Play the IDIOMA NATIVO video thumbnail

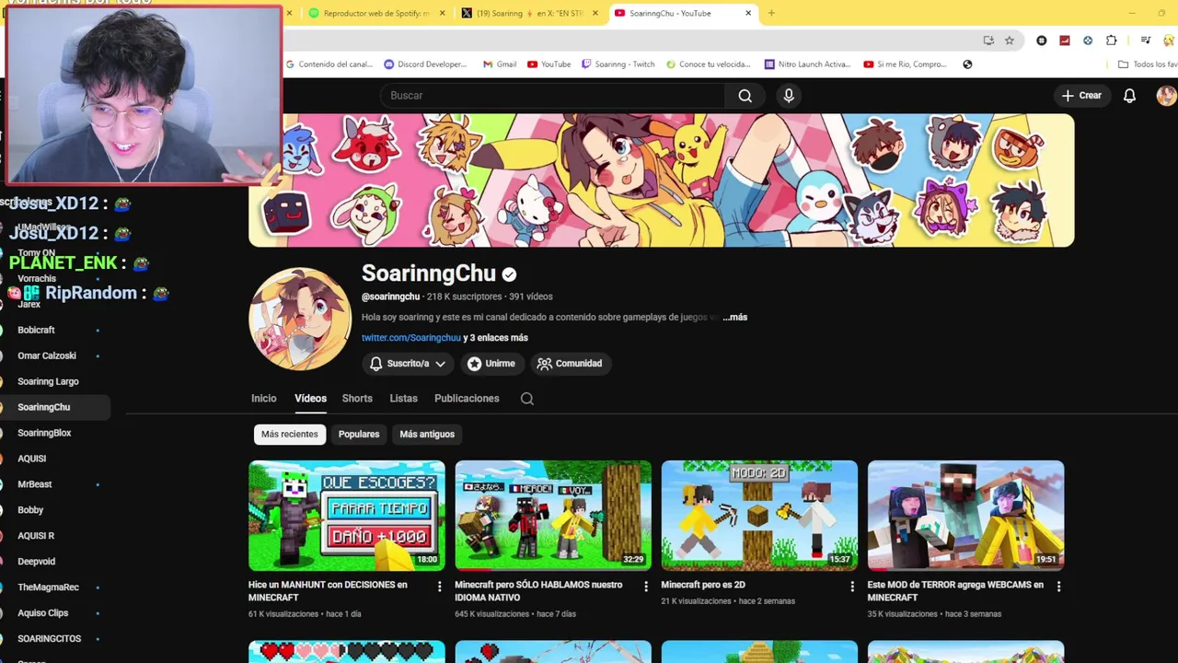pos(553,516)
